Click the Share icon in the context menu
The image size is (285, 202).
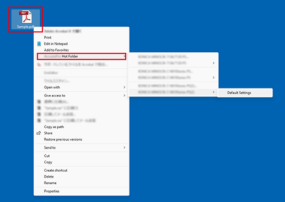[39, 133]
